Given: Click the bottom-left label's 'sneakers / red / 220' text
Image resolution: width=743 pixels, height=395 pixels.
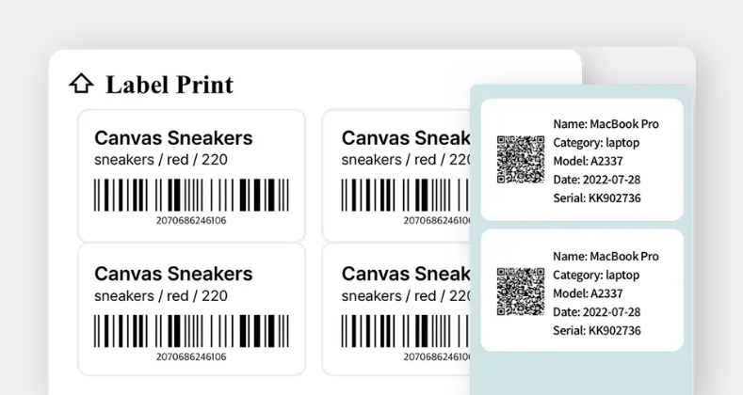Looking at the screenshot, I should 160,295.
